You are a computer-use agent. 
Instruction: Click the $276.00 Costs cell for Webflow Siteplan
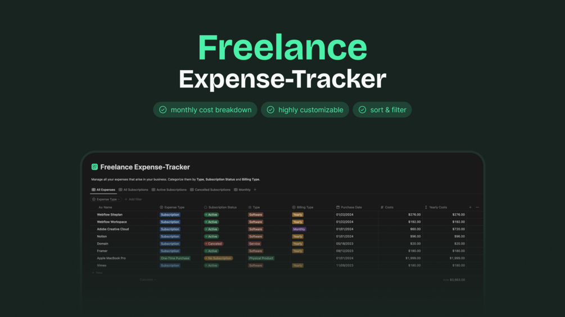[x=414, y=214]
